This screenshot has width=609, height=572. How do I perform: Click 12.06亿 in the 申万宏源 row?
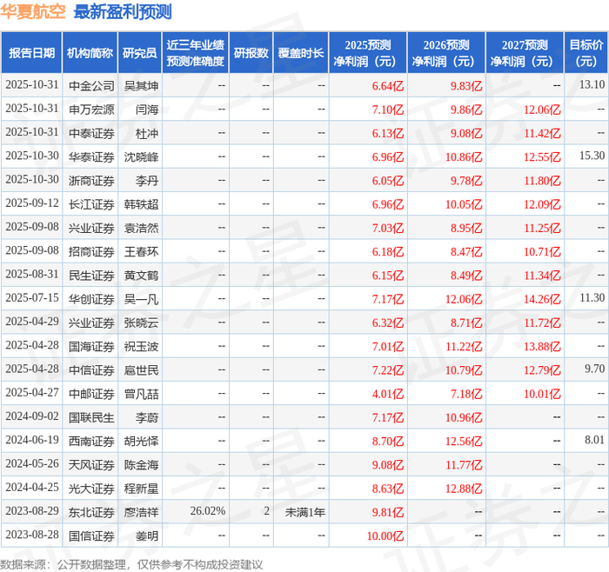(542, 110)
